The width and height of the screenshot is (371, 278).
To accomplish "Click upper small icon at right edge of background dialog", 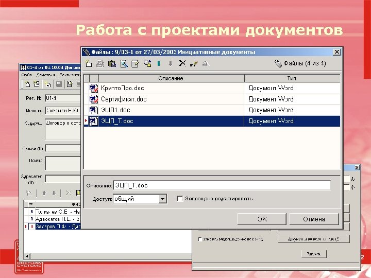I will [x=352, y=179].
